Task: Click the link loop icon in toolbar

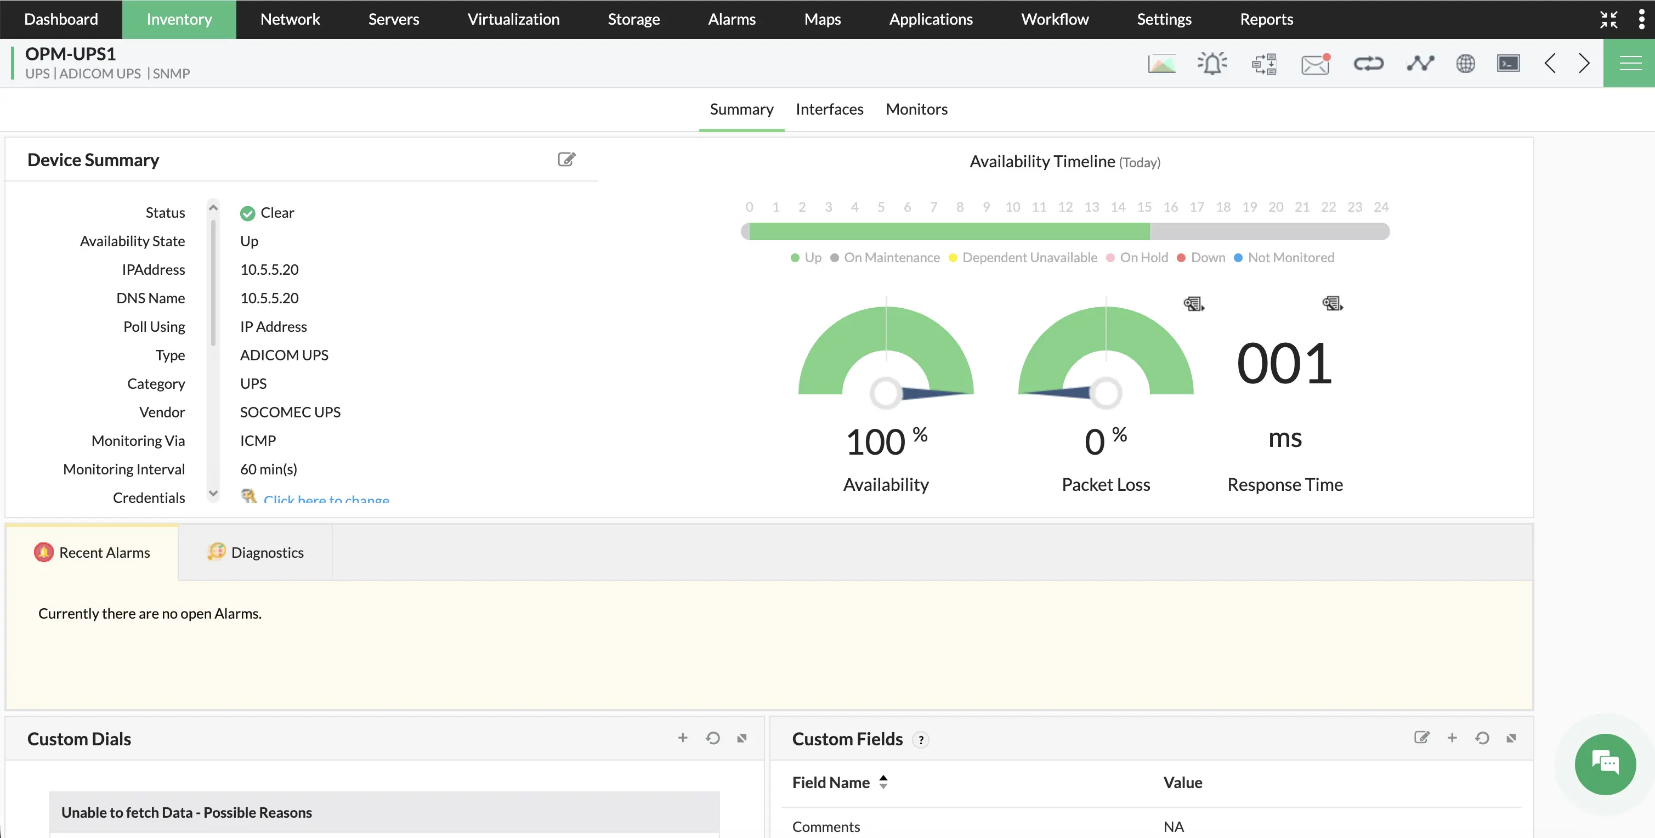Action: point(1368,64)
